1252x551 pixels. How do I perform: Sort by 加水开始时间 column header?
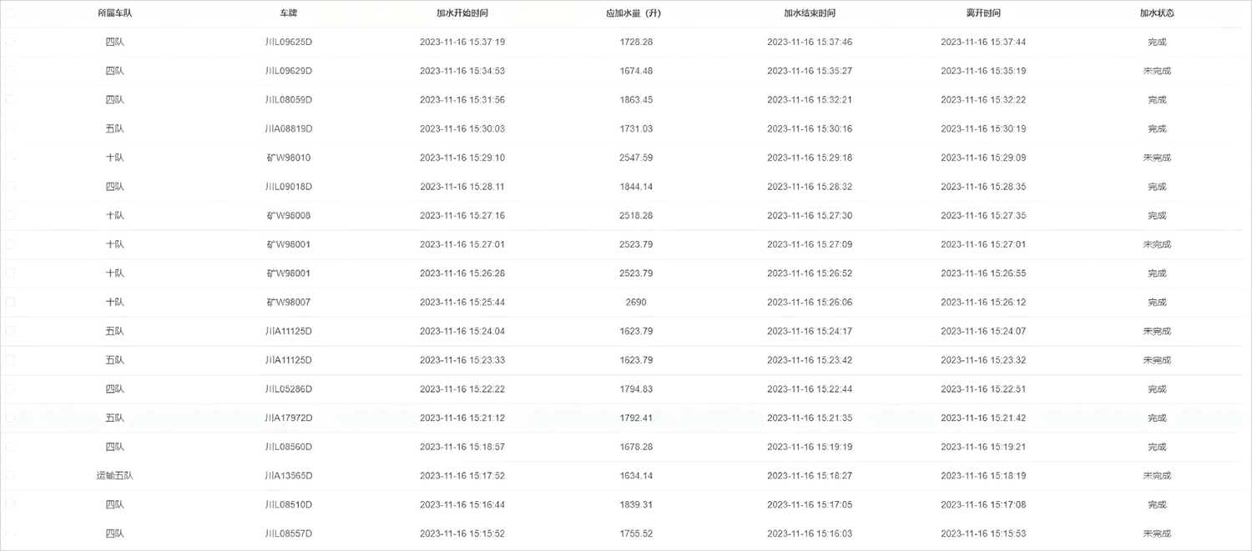462,13
